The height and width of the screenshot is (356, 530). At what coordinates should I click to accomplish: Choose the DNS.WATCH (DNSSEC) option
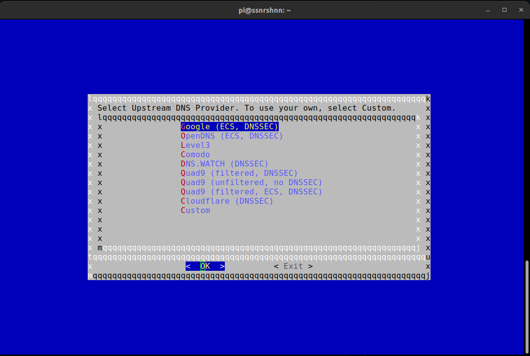(x=224, y=164)
